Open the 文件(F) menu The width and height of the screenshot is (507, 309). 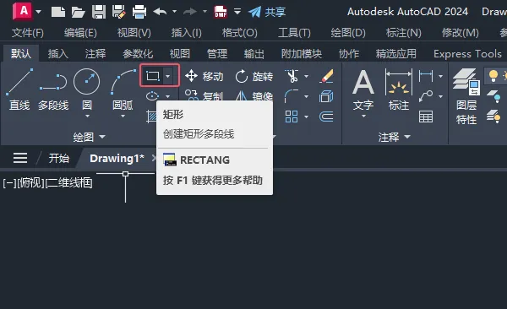click(x=28, y=33)
